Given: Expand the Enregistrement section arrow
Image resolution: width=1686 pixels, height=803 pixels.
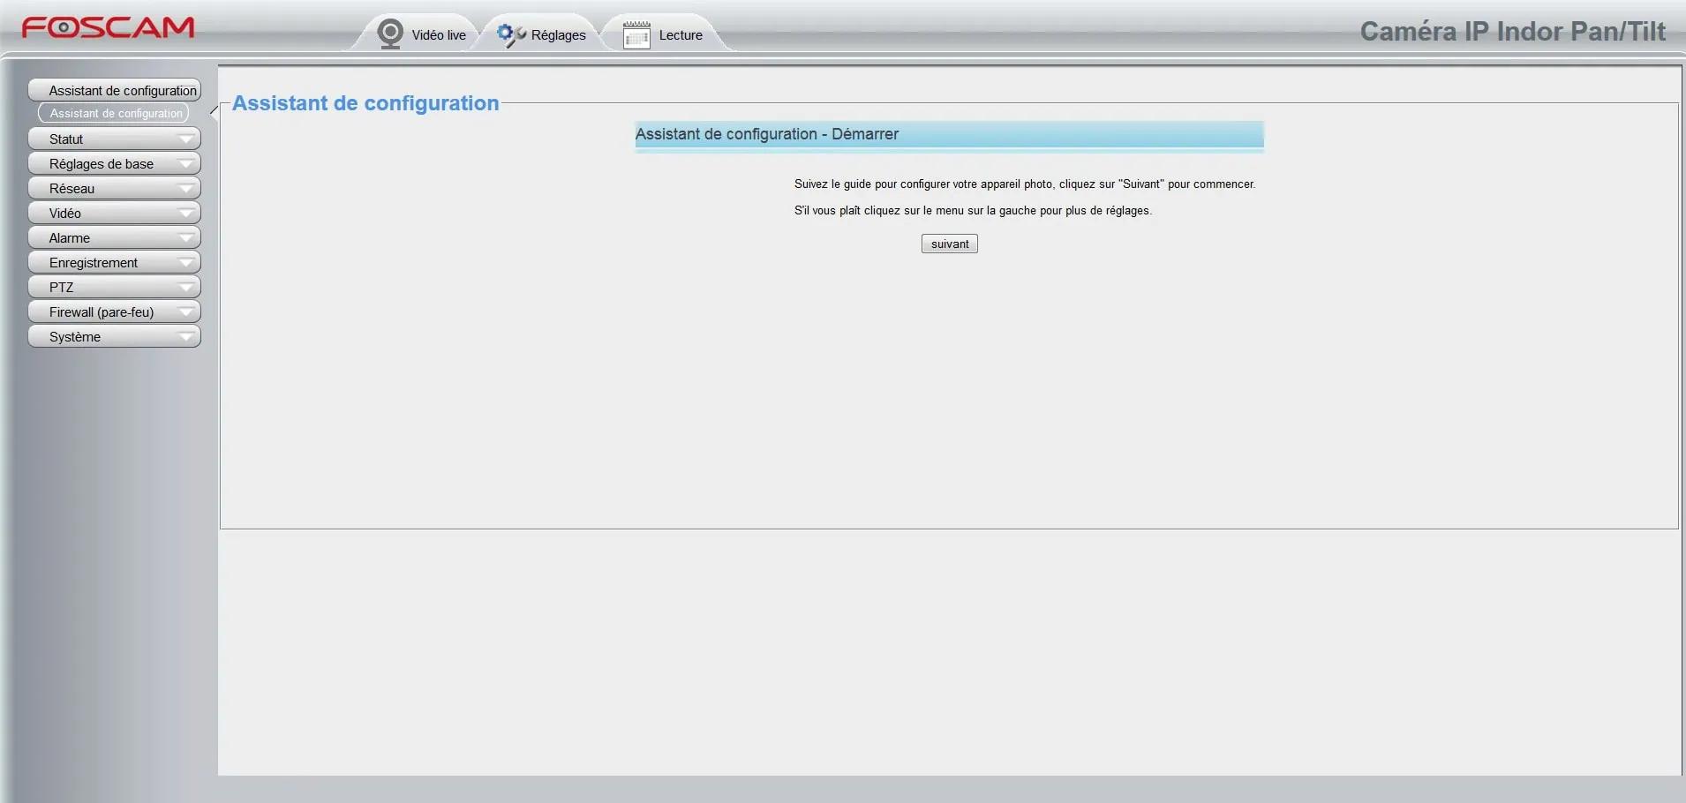Looking at the screenshot, I should click(185, 263).
